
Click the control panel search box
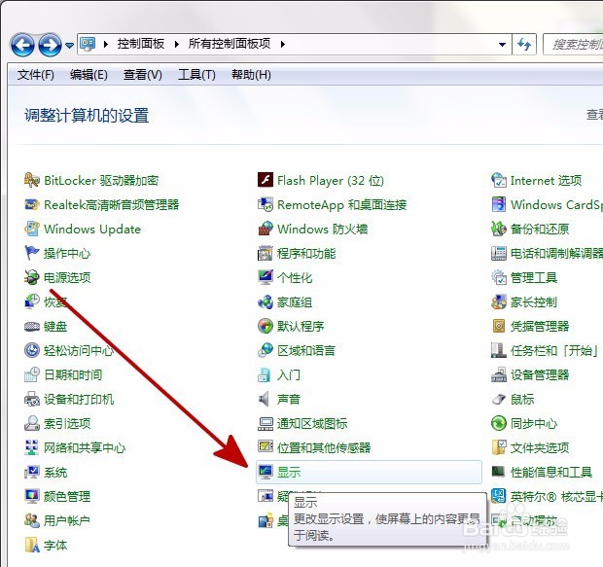pyautogui.click(x=573, y=45)
